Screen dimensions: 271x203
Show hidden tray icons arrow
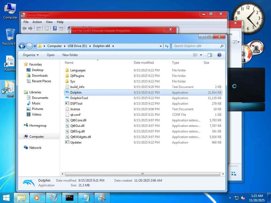[x=230, y=198]
